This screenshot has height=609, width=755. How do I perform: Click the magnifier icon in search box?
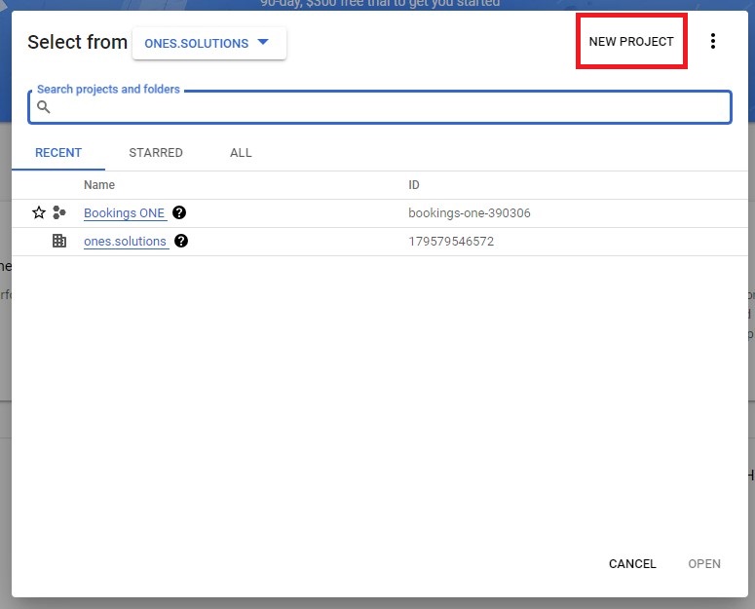coord(44,107)
